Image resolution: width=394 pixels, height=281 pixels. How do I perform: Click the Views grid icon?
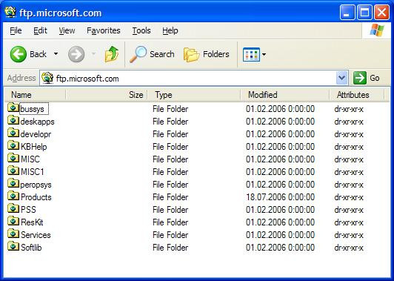[251, 54]
